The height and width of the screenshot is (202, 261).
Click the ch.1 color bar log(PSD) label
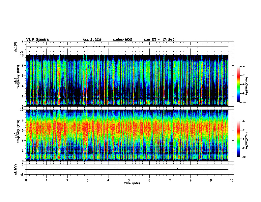(247, 86)
